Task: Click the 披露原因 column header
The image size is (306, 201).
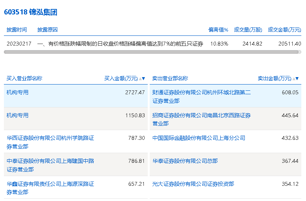Action: tap(48, 30)
